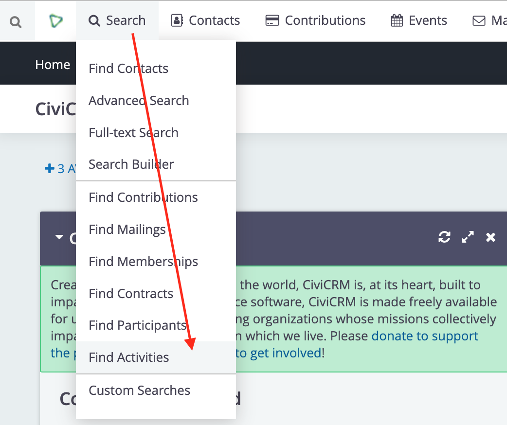
Task: Click the quick search magnifier icon
Action: click(x=16, y=21)
